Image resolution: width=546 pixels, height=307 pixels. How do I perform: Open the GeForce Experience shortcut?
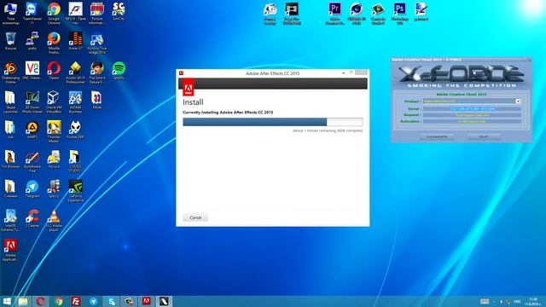[75, 191]
